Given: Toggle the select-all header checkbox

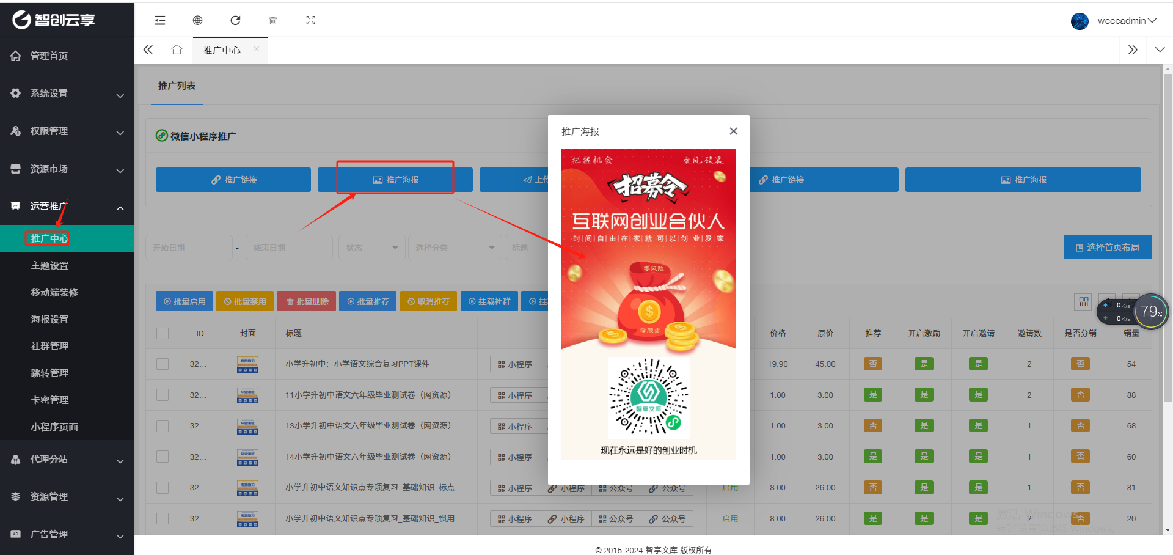Looking at the screenshot, I should 163,333.
